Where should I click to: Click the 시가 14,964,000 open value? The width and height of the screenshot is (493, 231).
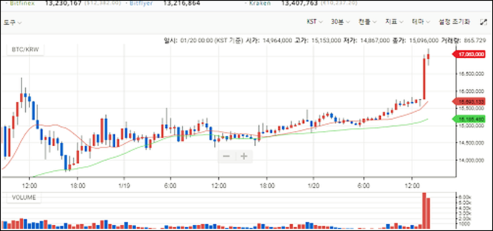(277, 40)
